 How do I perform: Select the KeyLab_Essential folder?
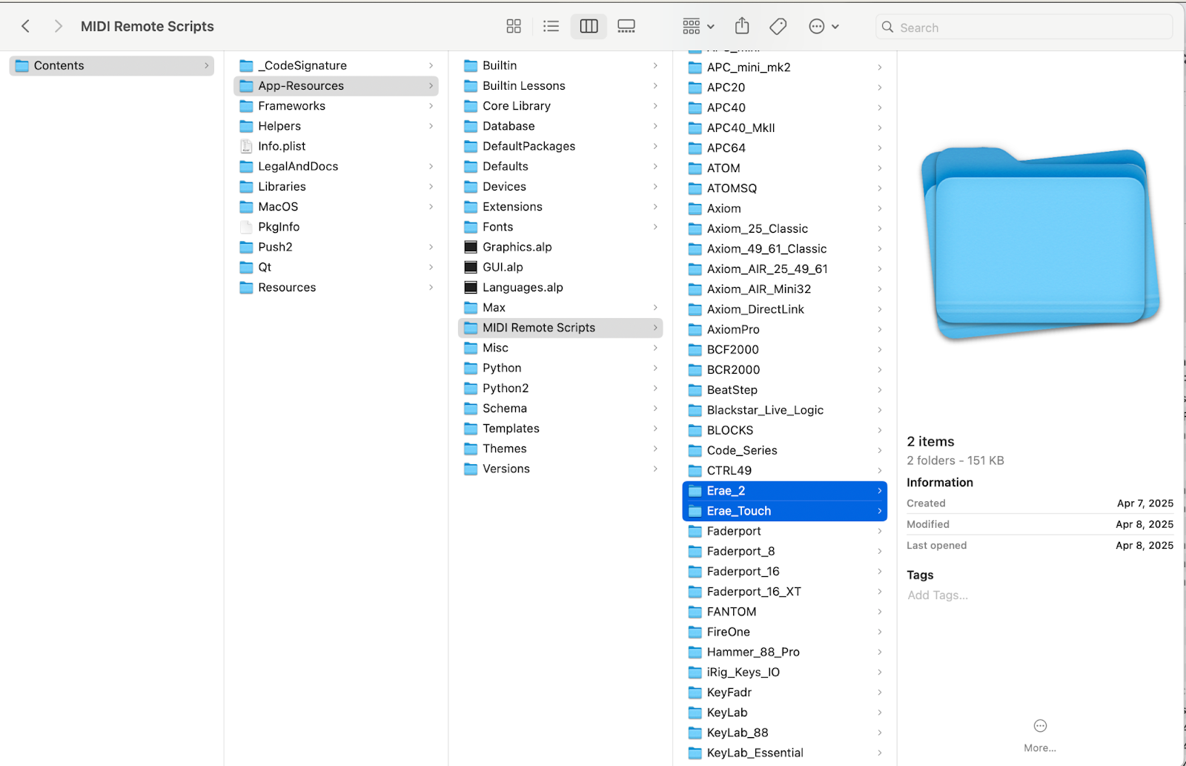point(785,753)
